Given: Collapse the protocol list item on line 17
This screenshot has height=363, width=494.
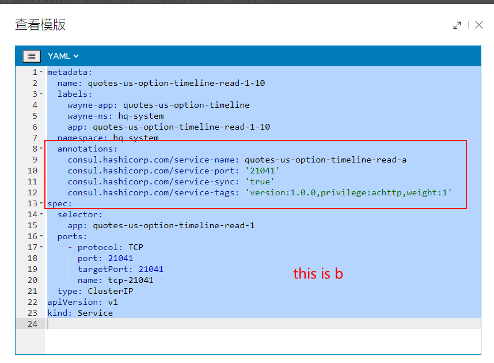Looking at the screenshot, I should point(40,247).
